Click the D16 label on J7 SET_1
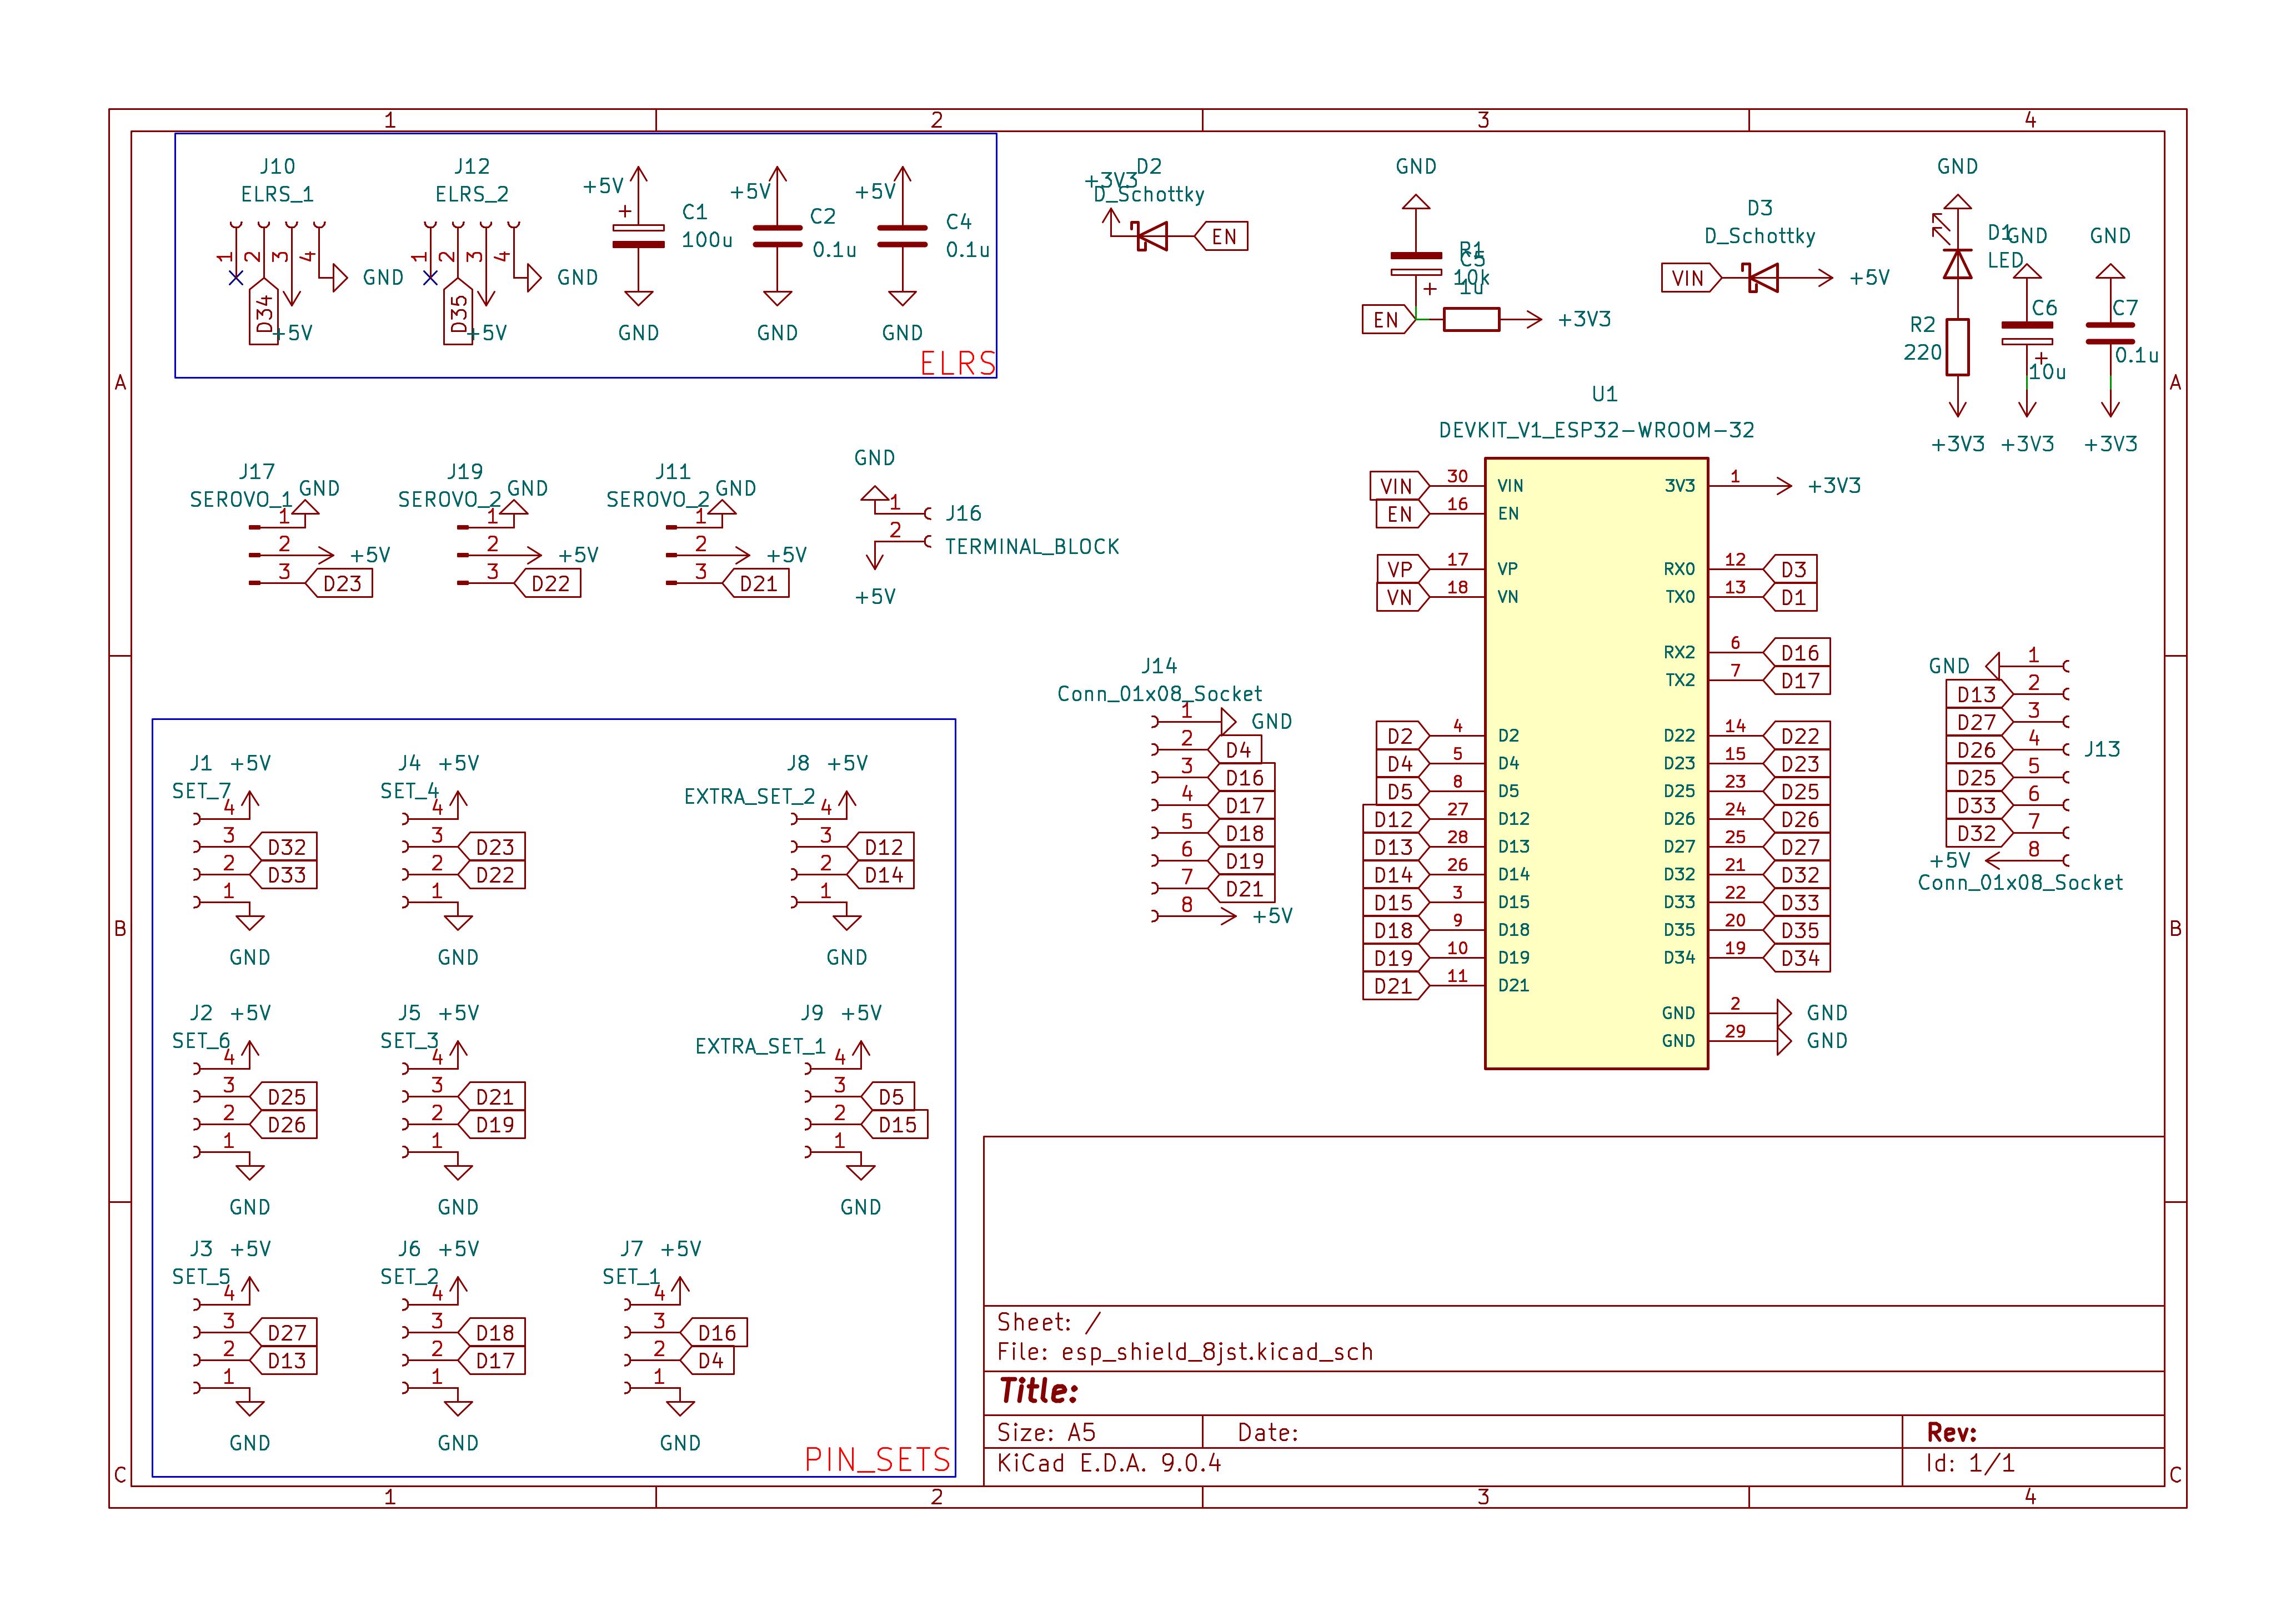The image size is (2296, 1617). point(714,1333)
